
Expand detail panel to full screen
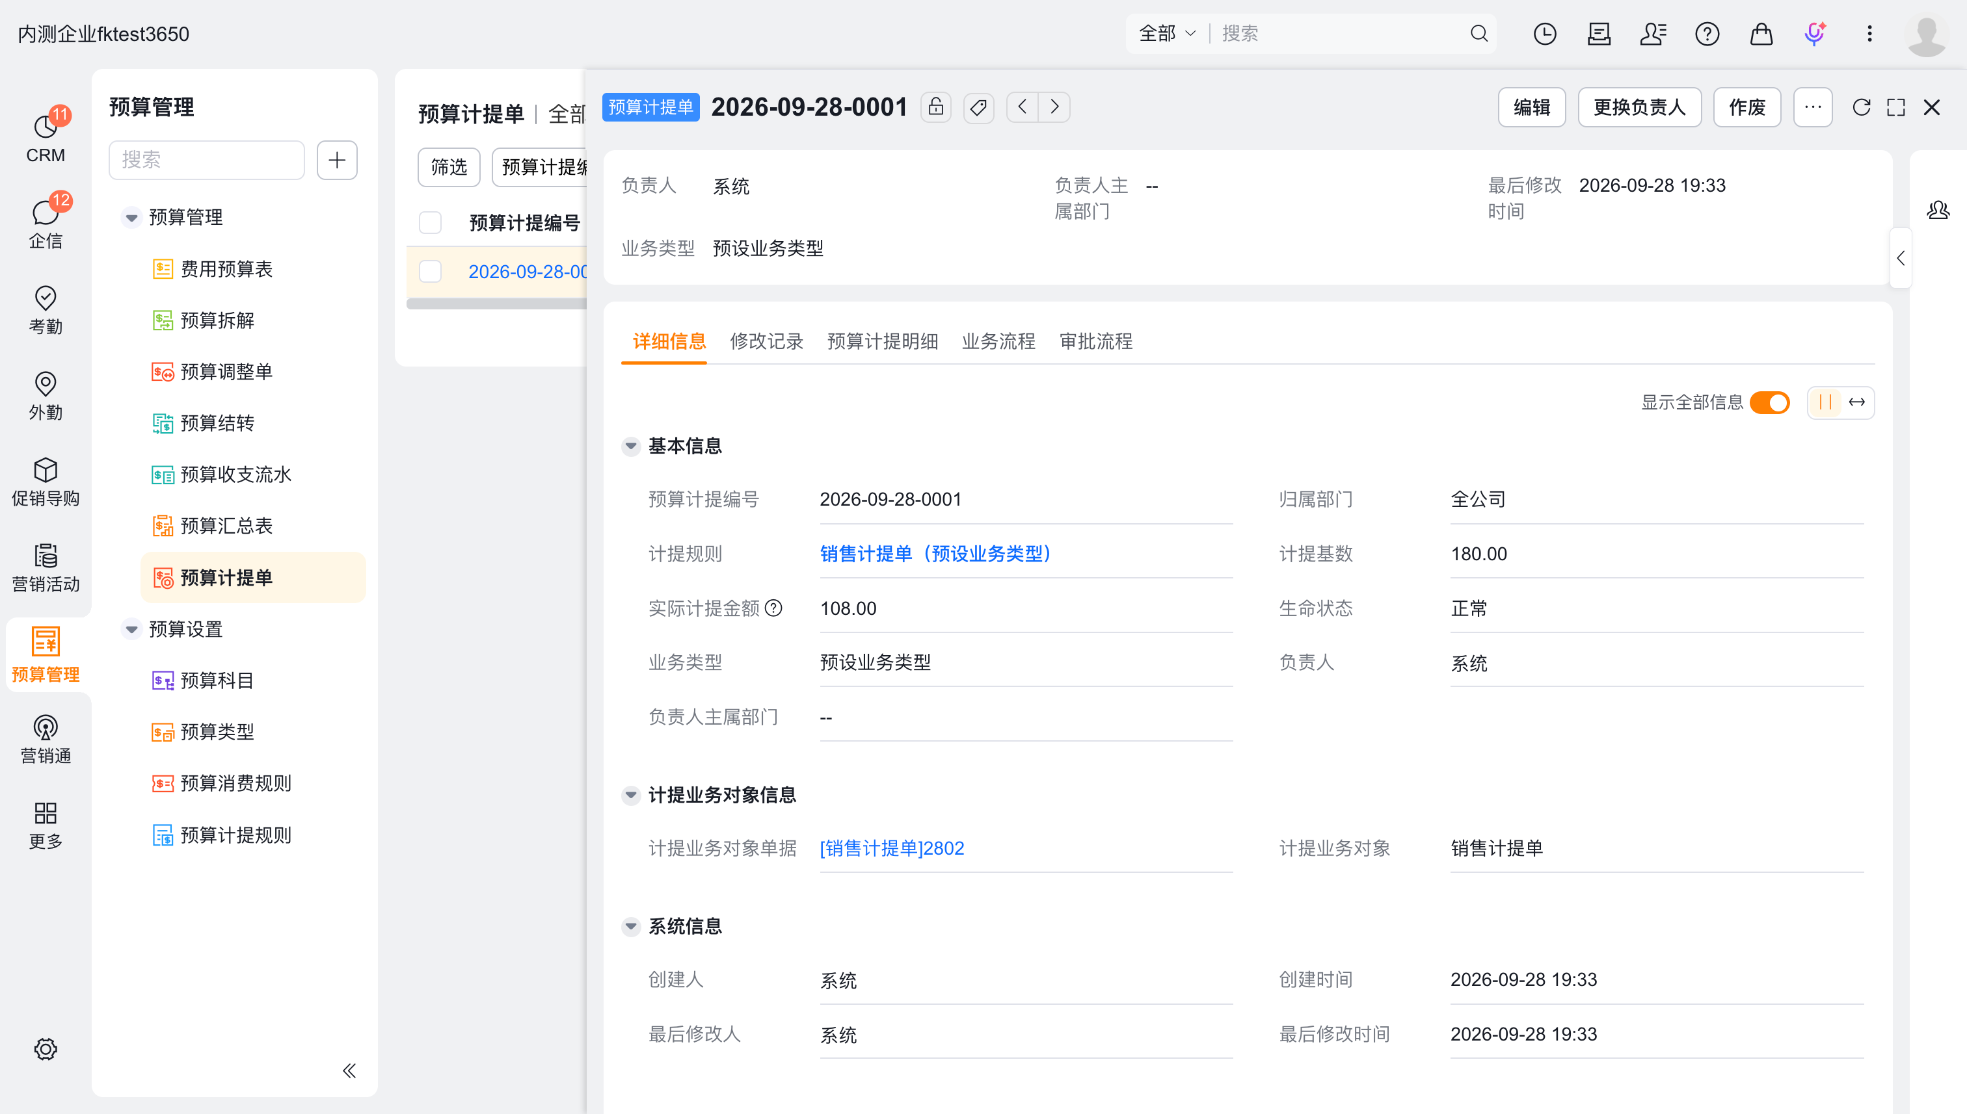1896,107
